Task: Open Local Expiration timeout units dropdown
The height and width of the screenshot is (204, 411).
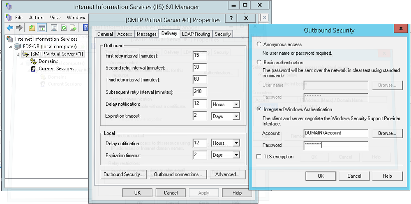Action: [x=236, y=155]
